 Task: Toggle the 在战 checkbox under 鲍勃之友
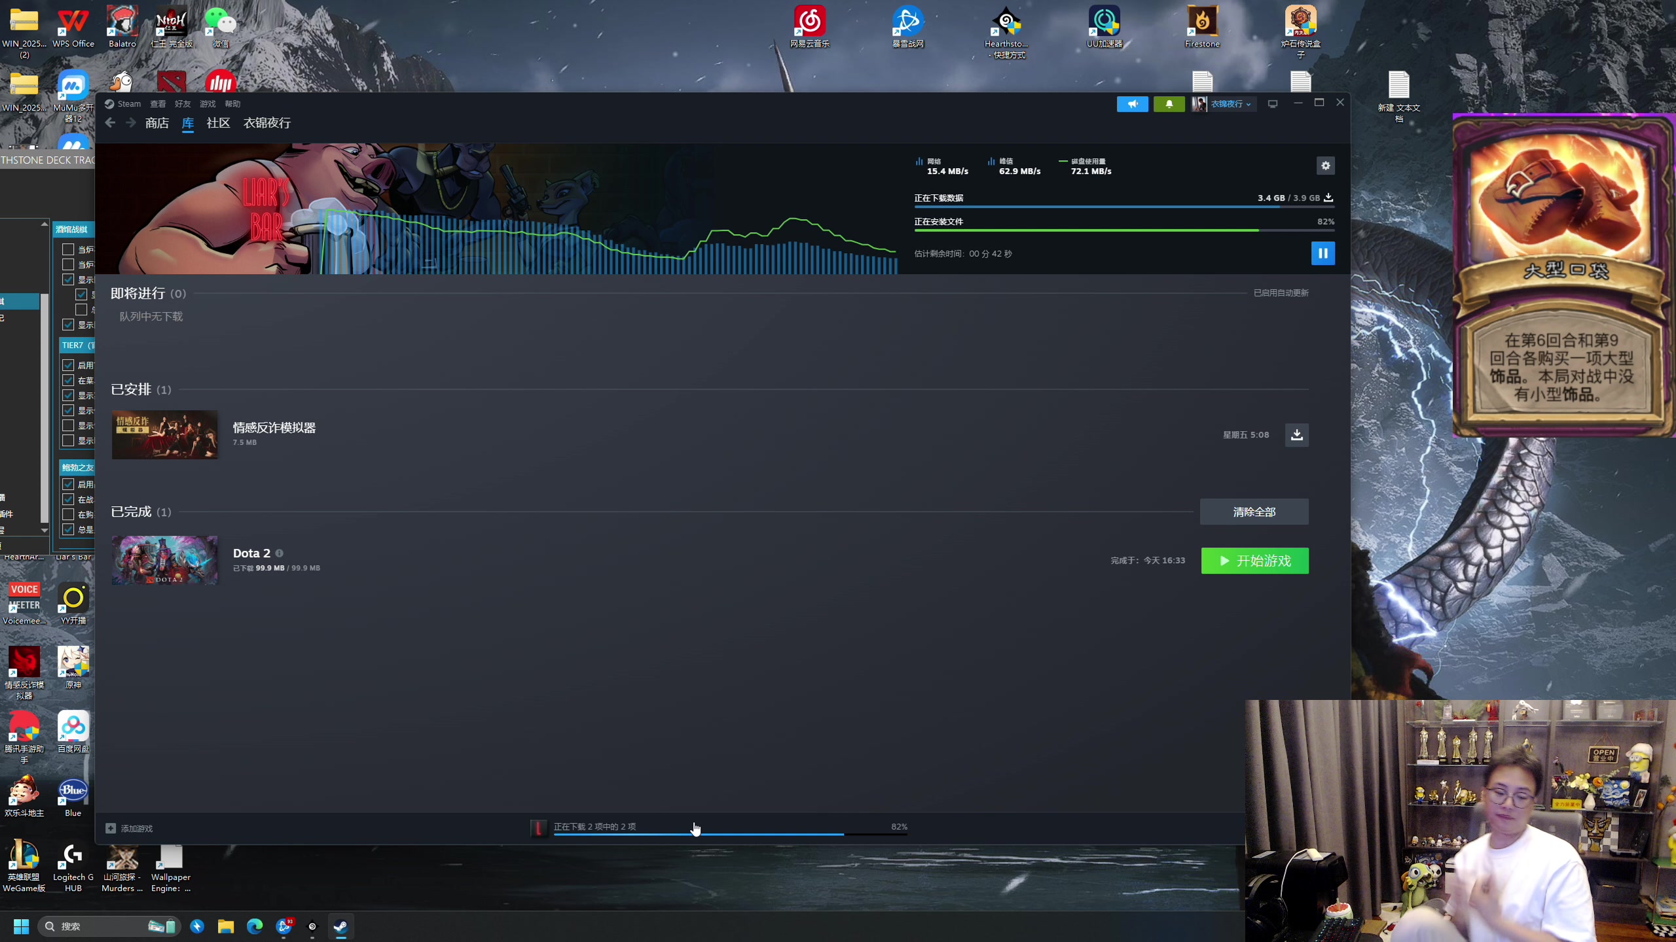point(68,499)
